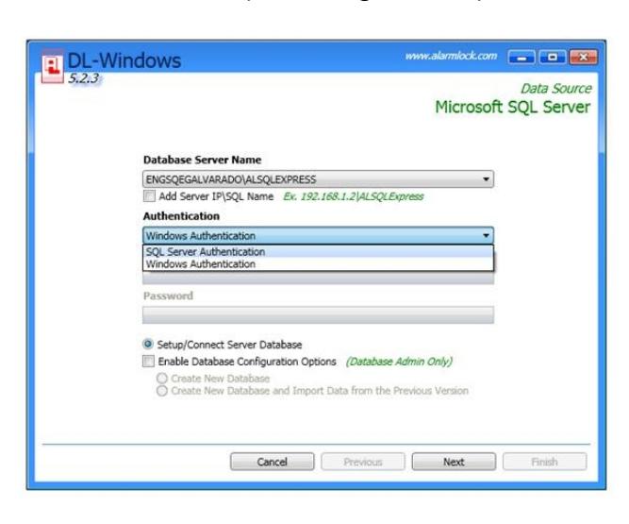
Task: Click the 5.2.3 version number
Action: (x=83, y=78)
